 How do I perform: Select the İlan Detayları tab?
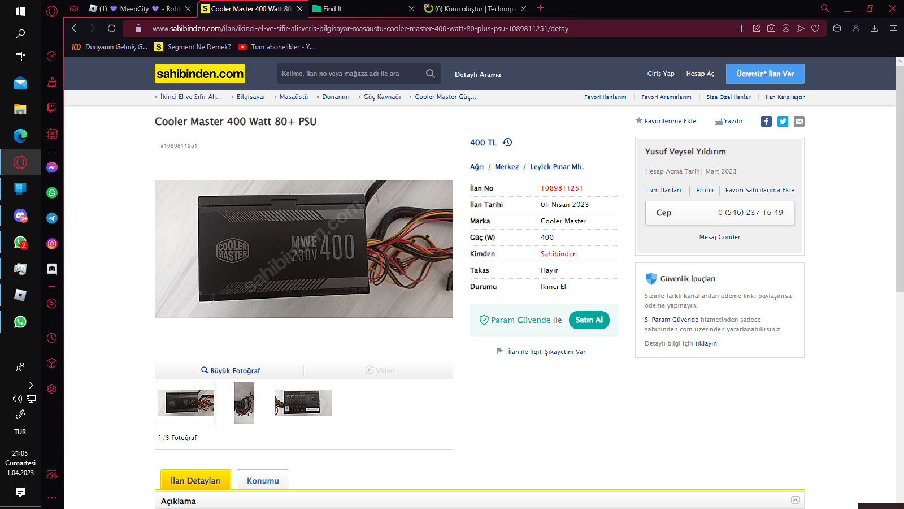point(195,480)
